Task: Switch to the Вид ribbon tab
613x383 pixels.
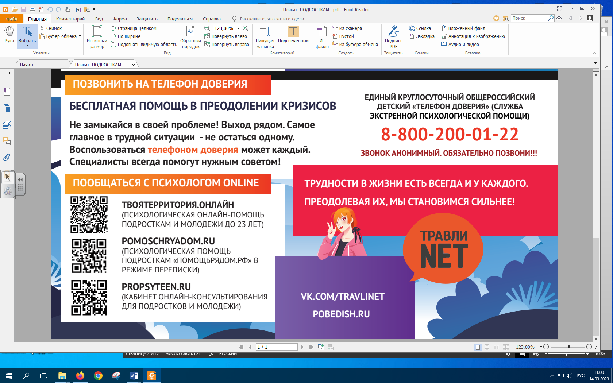Action: [x=99, y=19]
